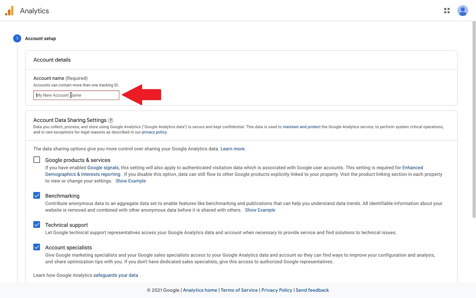Enable Google products & services checkbox
This screenshot has width=476, height=298.
pyautogui.click(x=37, y=160)
